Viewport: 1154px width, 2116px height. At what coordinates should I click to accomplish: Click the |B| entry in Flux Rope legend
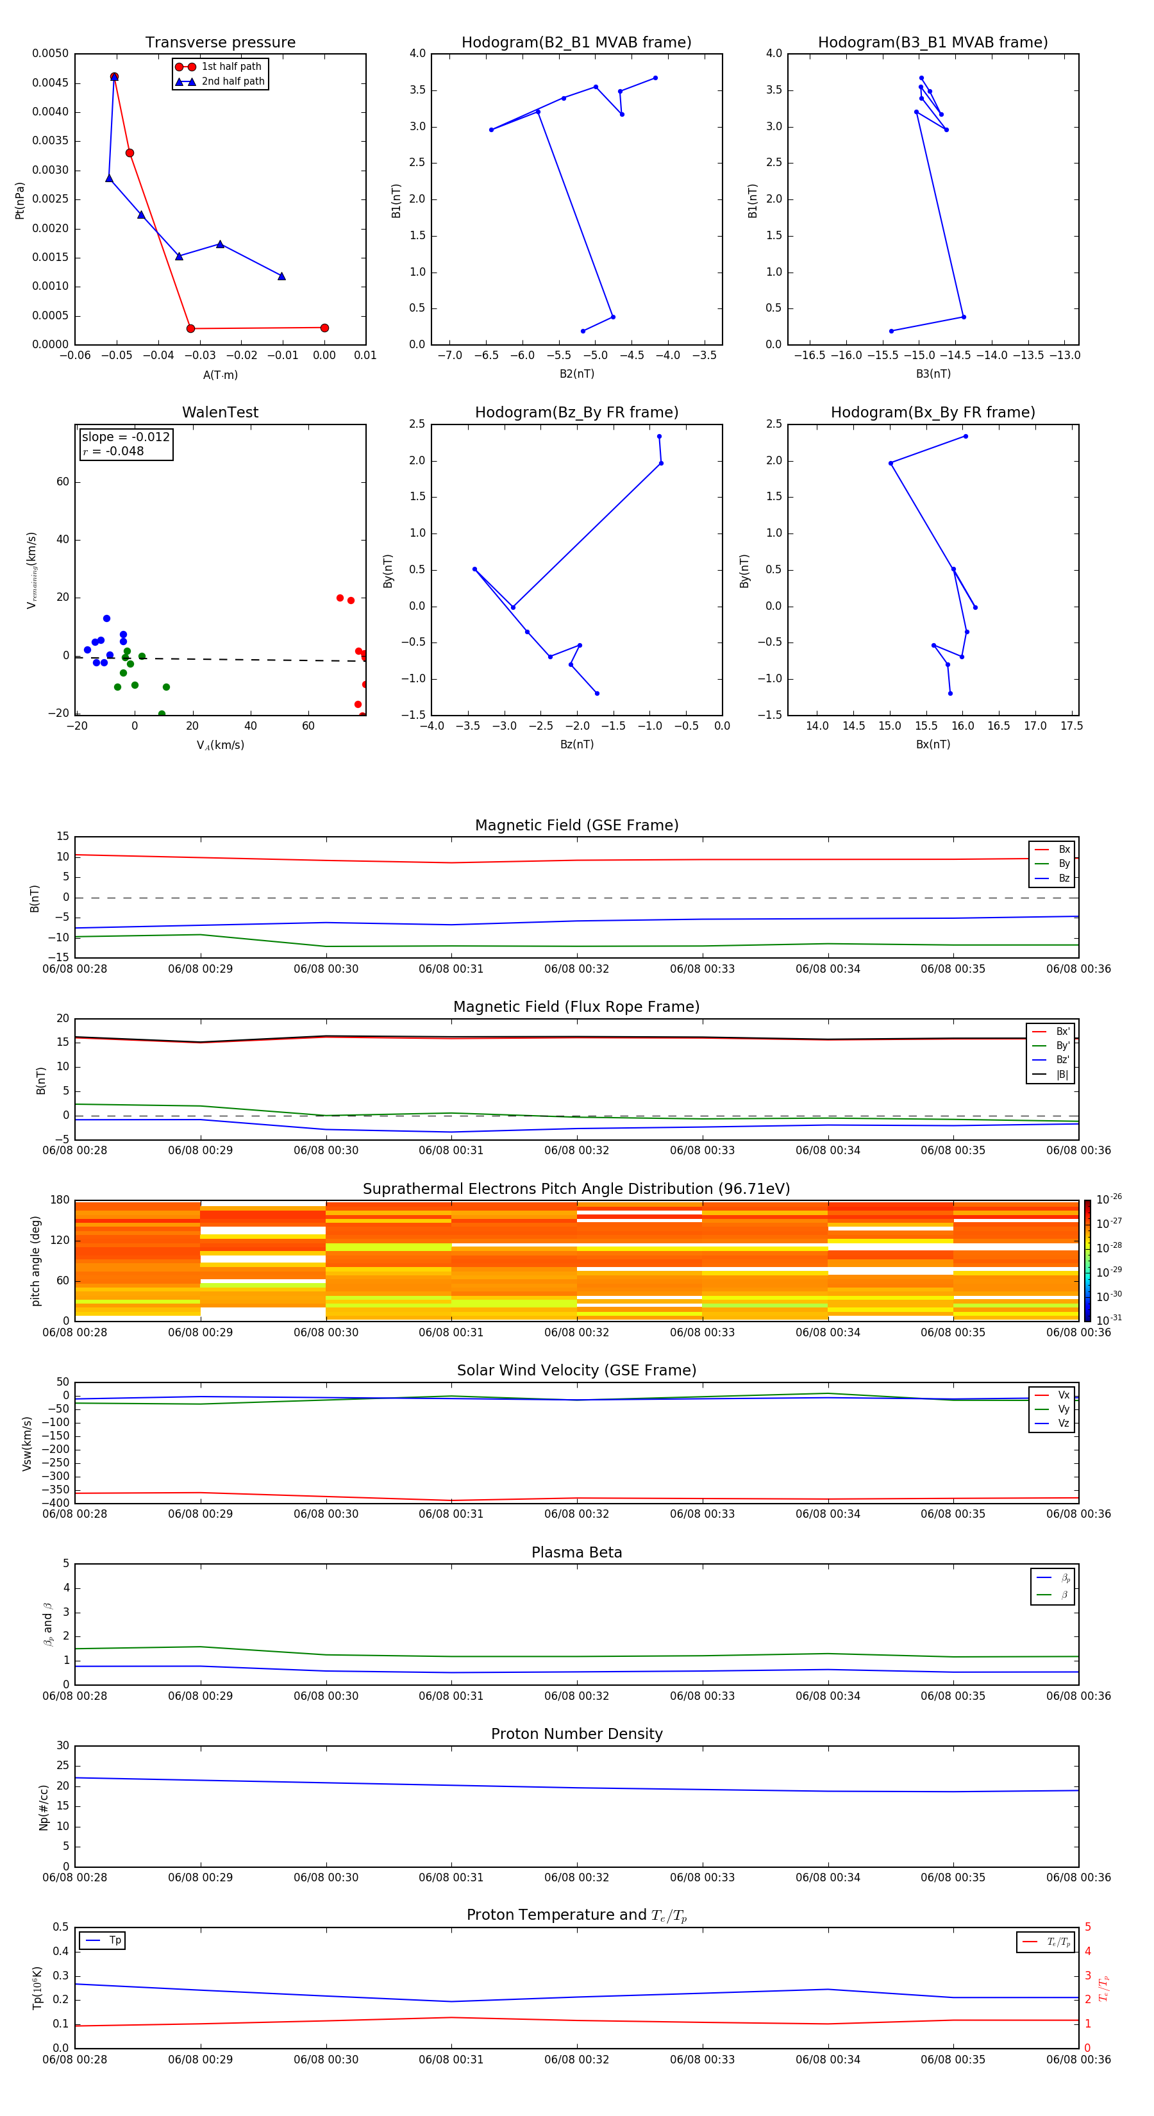click(x=1051, y=1075)
